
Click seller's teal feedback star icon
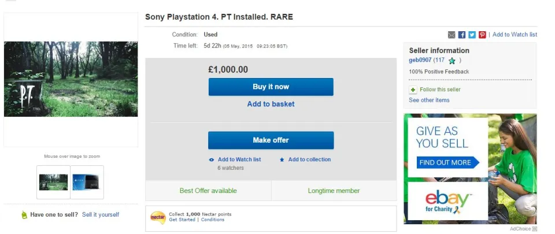(452, 60)
